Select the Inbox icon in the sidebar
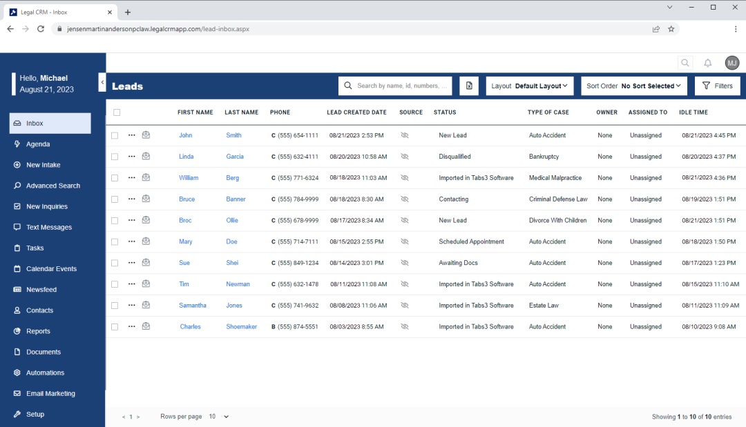 click(16, 123)
